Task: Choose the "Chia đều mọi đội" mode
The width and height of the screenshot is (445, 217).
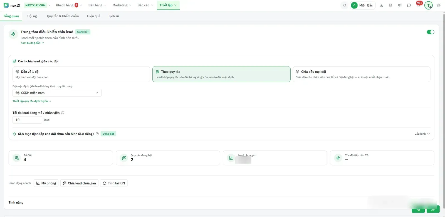Action: click(361, 74)
